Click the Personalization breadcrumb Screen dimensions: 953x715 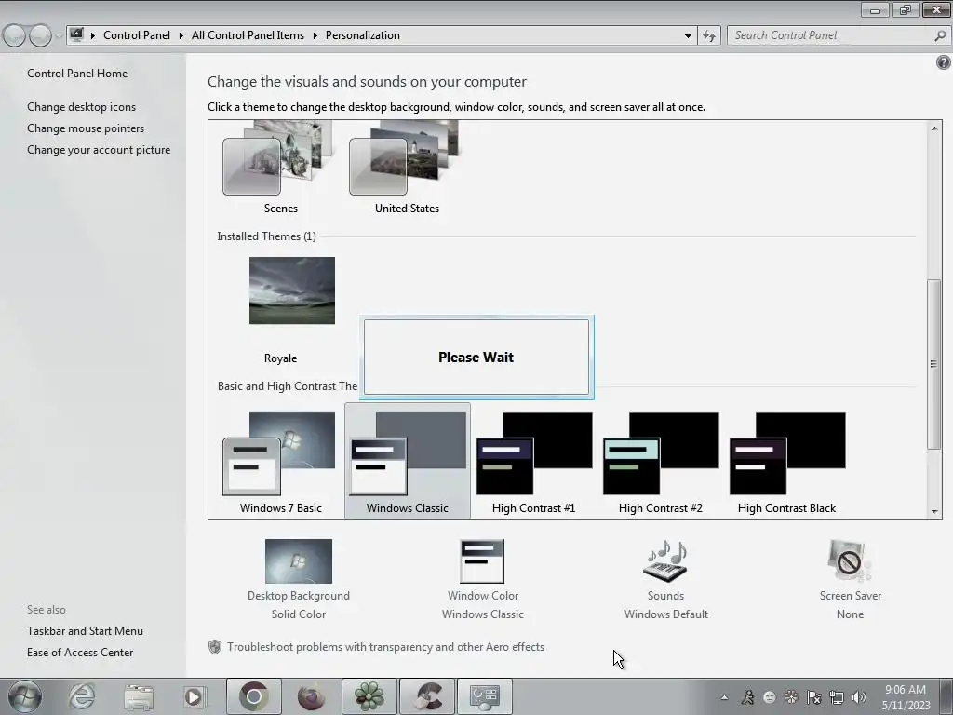(363, 35)
